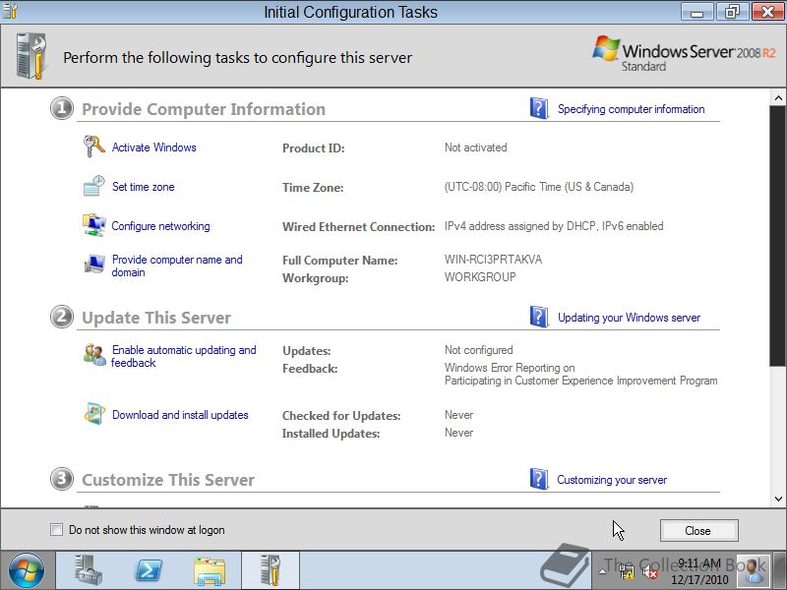787x590 pixels.
Task: Click the IPv4 address assigned by DHCP text
Action: click(x=554, y=226)
